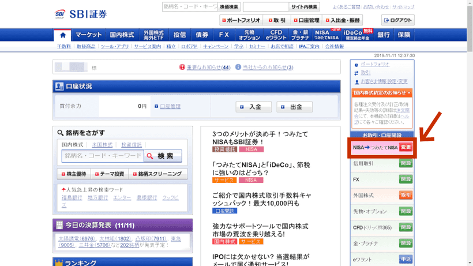This screenshot has height=266, width=473.
Task: Click the ポートフォリオ button in the header
Action: (241, 20)
